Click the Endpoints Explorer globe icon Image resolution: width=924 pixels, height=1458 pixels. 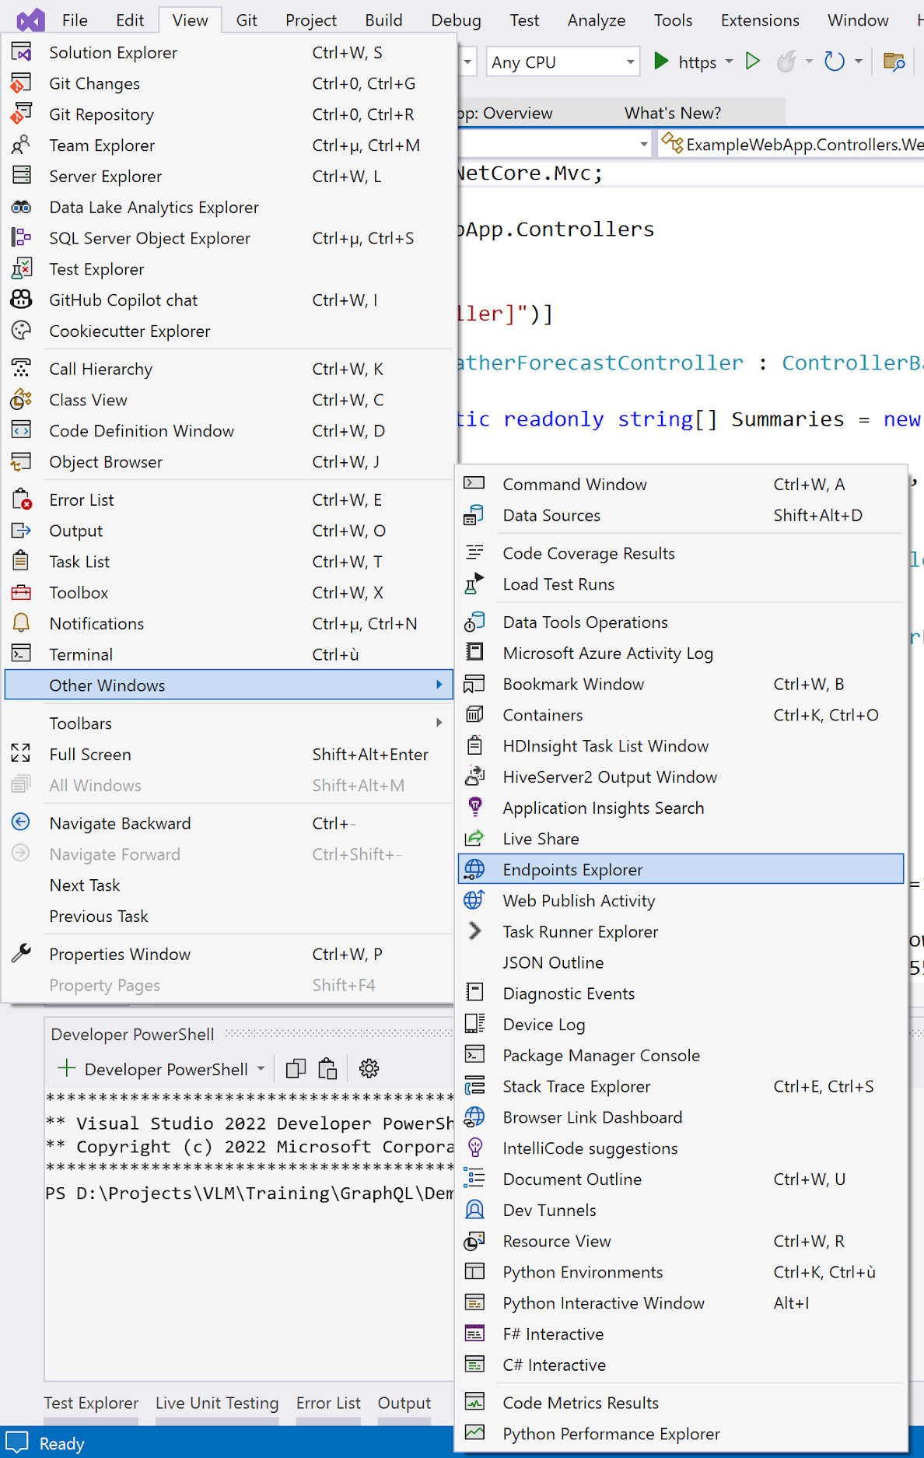[474, 870]
